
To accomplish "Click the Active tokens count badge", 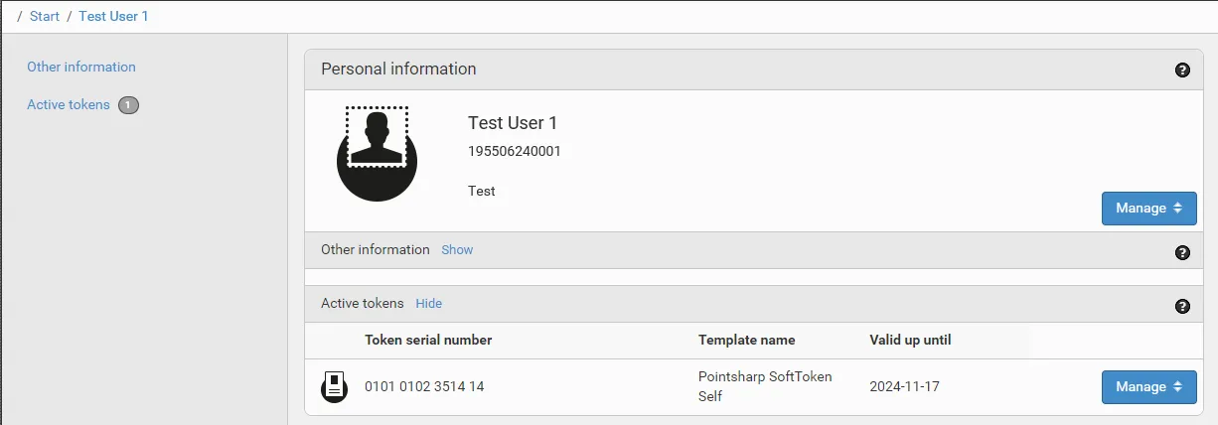I will [x=128, y=105].
